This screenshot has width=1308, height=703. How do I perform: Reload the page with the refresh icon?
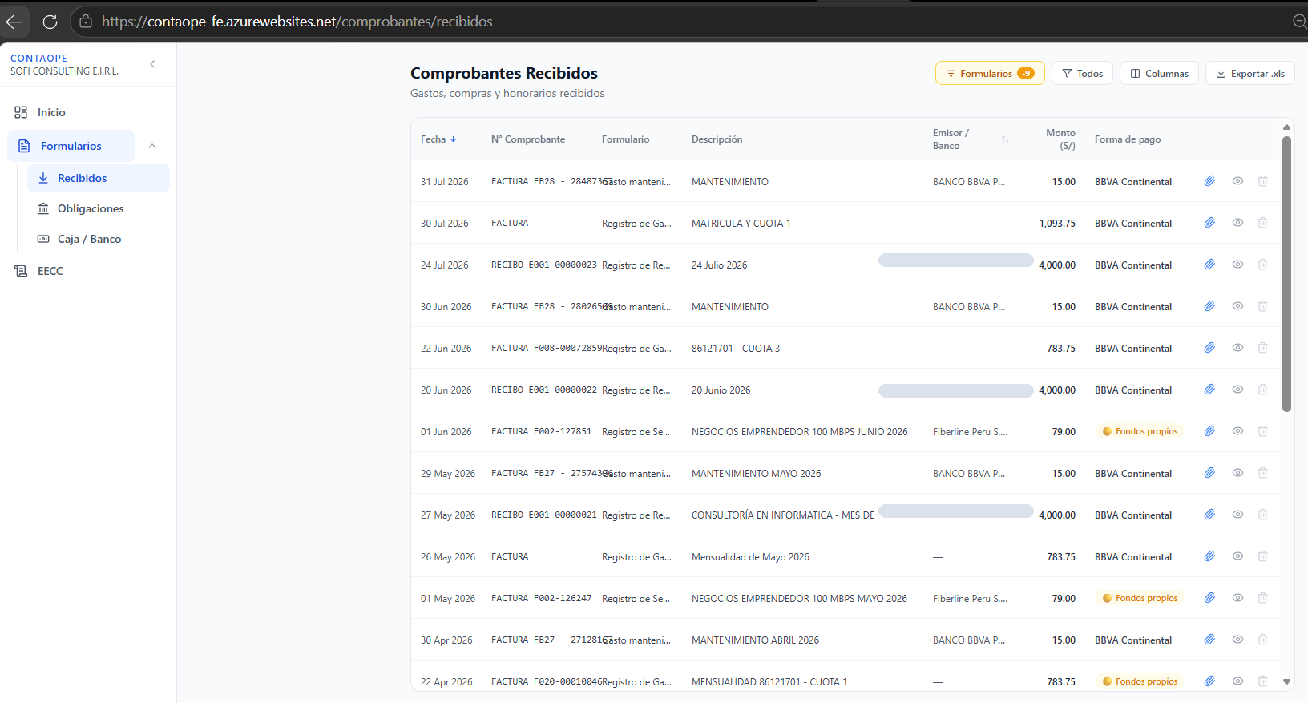[x=50, y=22]
